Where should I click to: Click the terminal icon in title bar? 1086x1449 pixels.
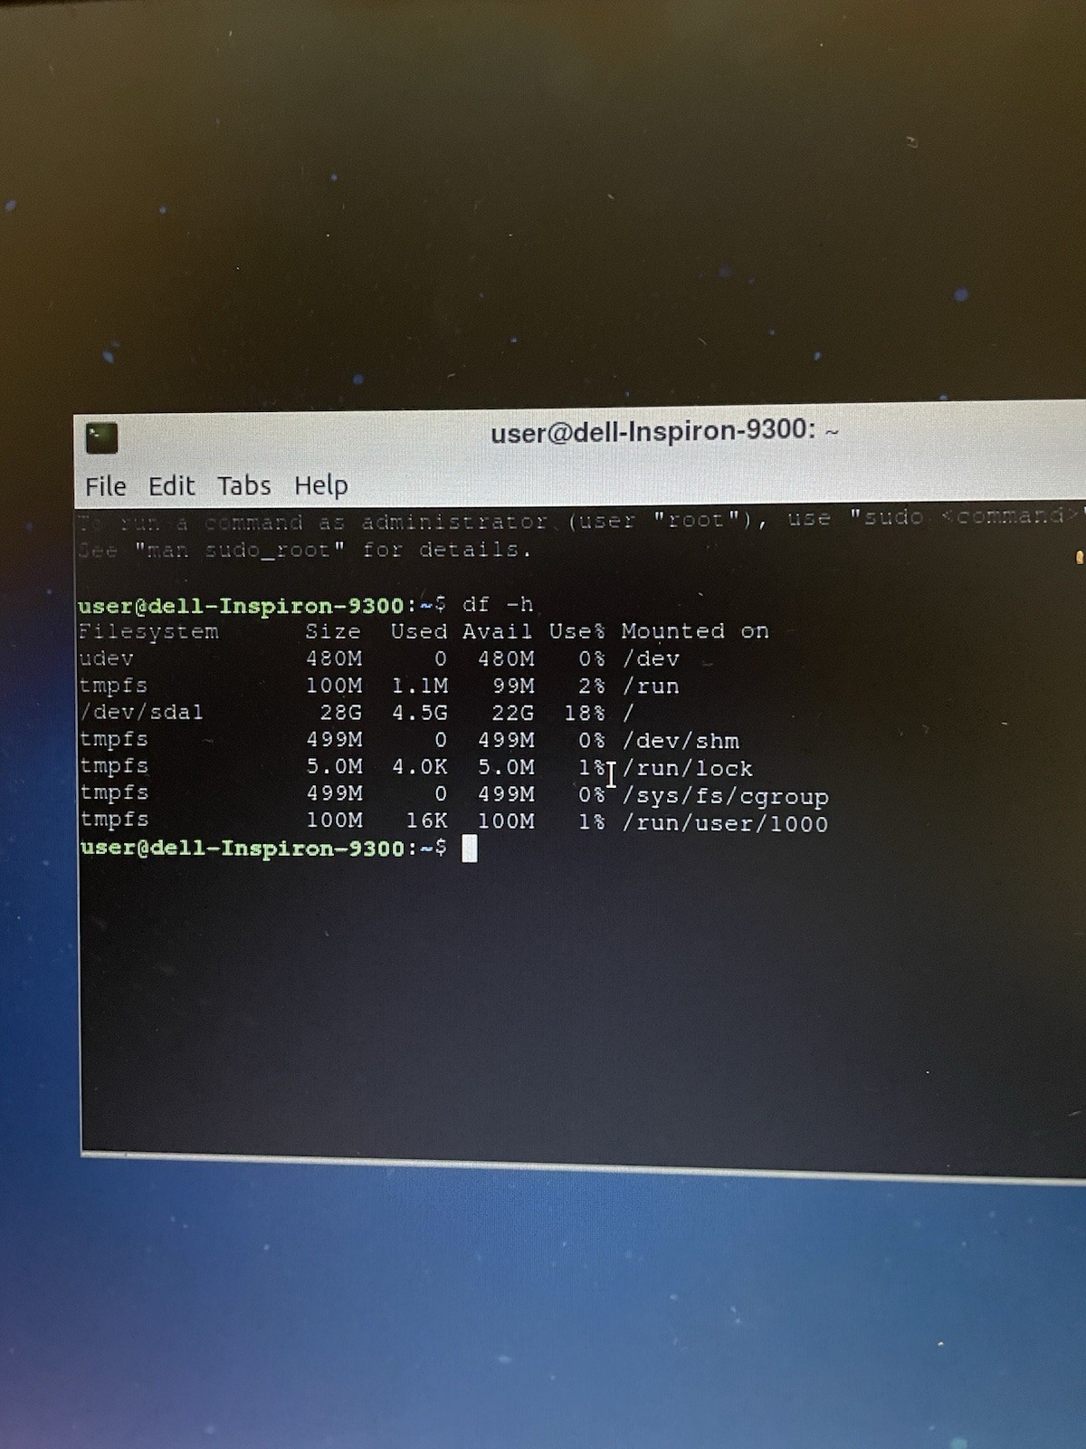[101, 438]
